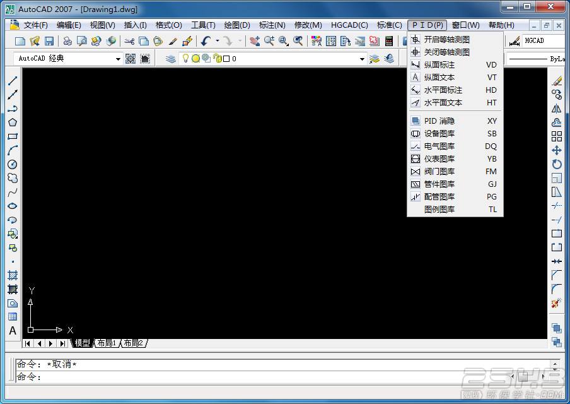Click the Cut scissors icon

pyautogui.click(x=129, y=41)
